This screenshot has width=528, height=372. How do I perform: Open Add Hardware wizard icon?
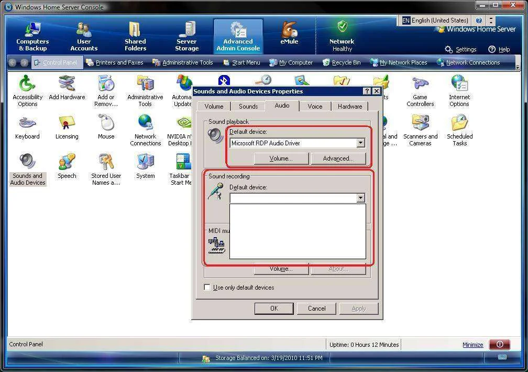(x=67, y=88)
